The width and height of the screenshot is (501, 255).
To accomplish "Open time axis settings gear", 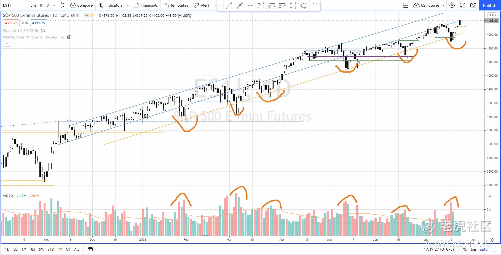I will [x=493, y=240].
